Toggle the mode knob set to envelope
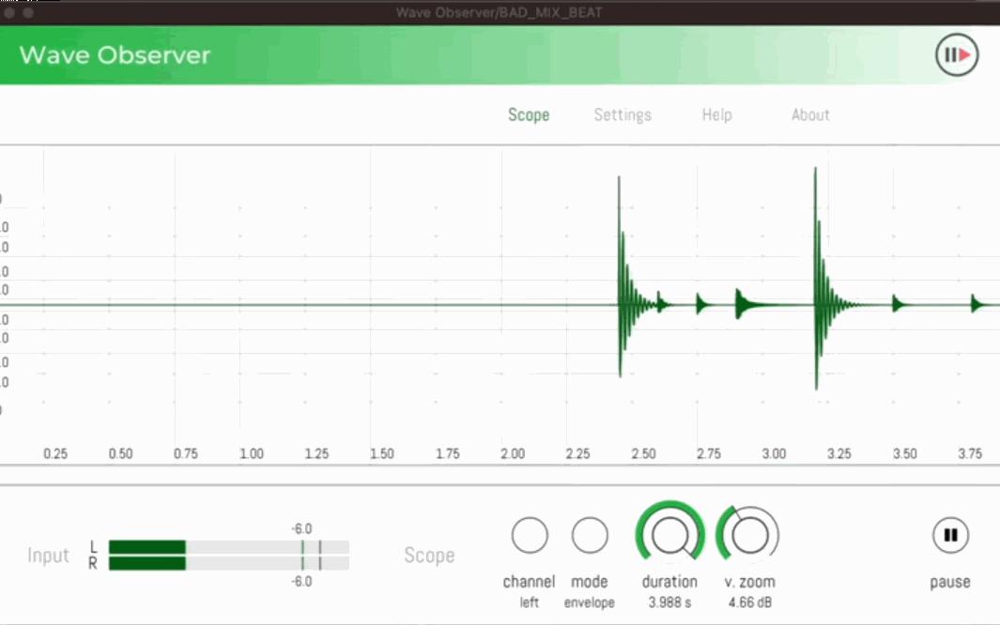 590,535
